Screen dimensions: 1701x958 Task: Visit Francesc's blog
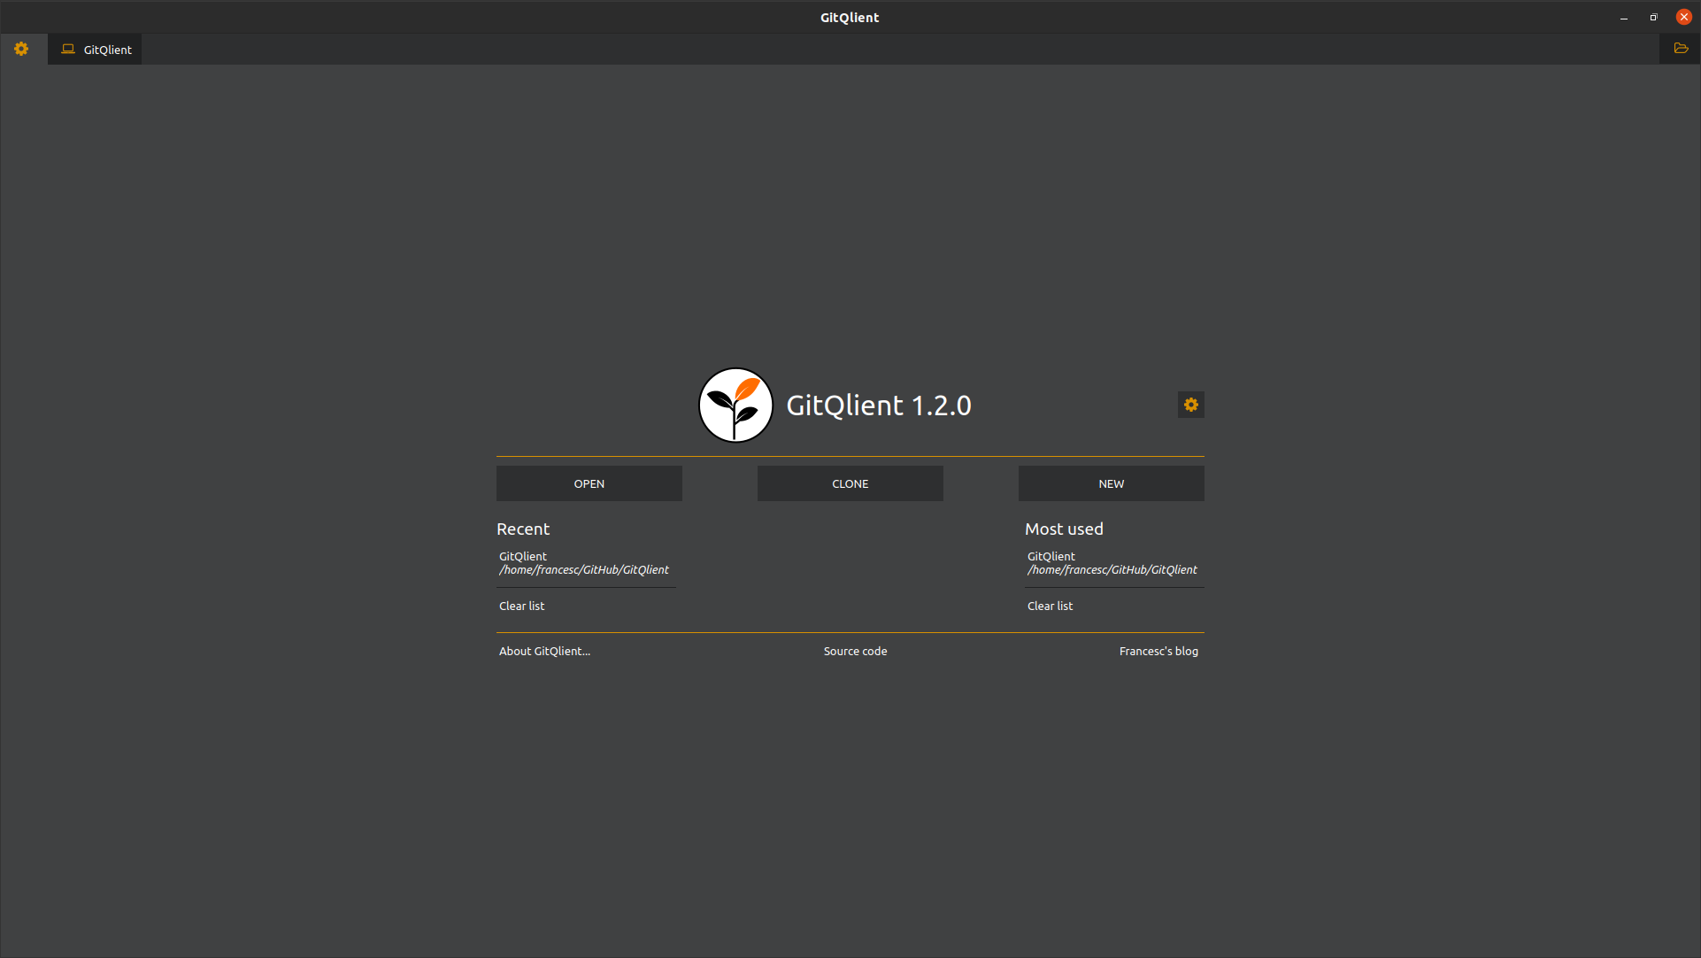(x=1158, y=651)
